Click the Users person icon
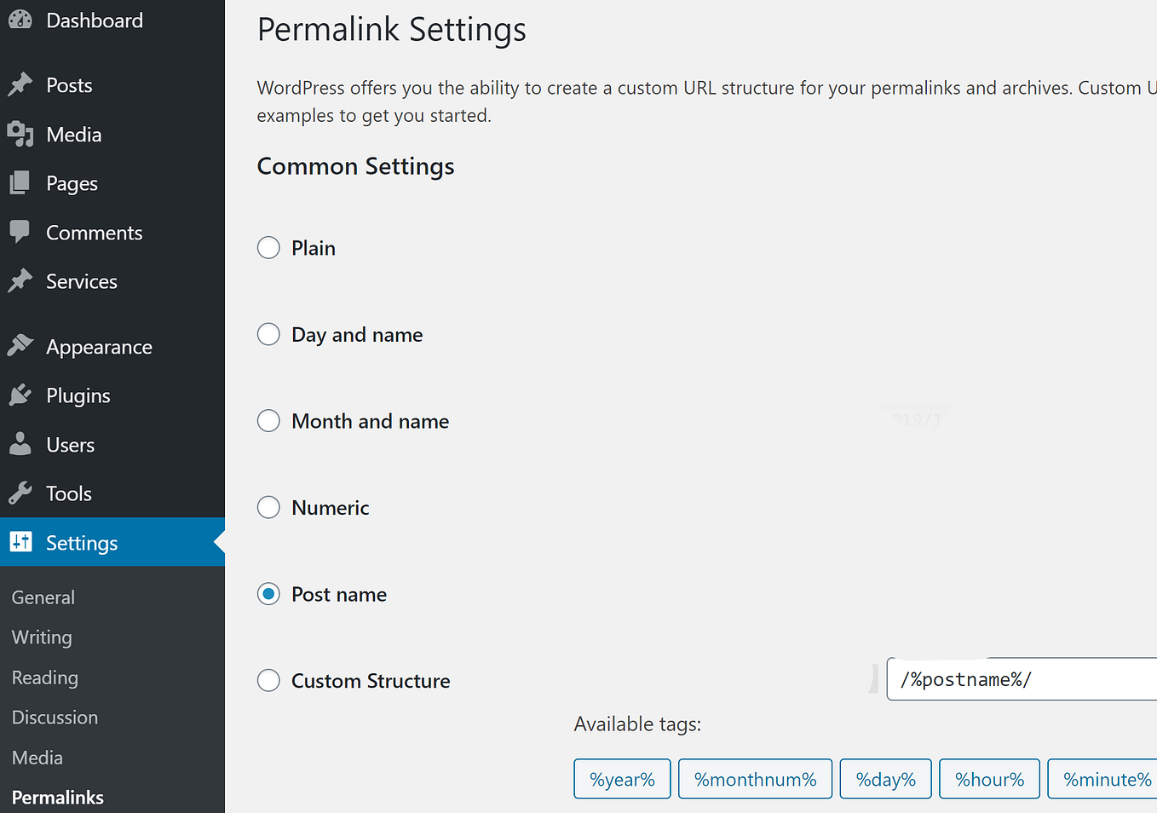 click(x=20, y=444)
